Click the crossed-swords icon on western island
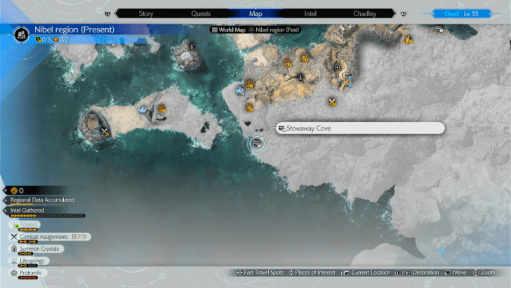This screenshot has height=288, width=511. point(105,131)
